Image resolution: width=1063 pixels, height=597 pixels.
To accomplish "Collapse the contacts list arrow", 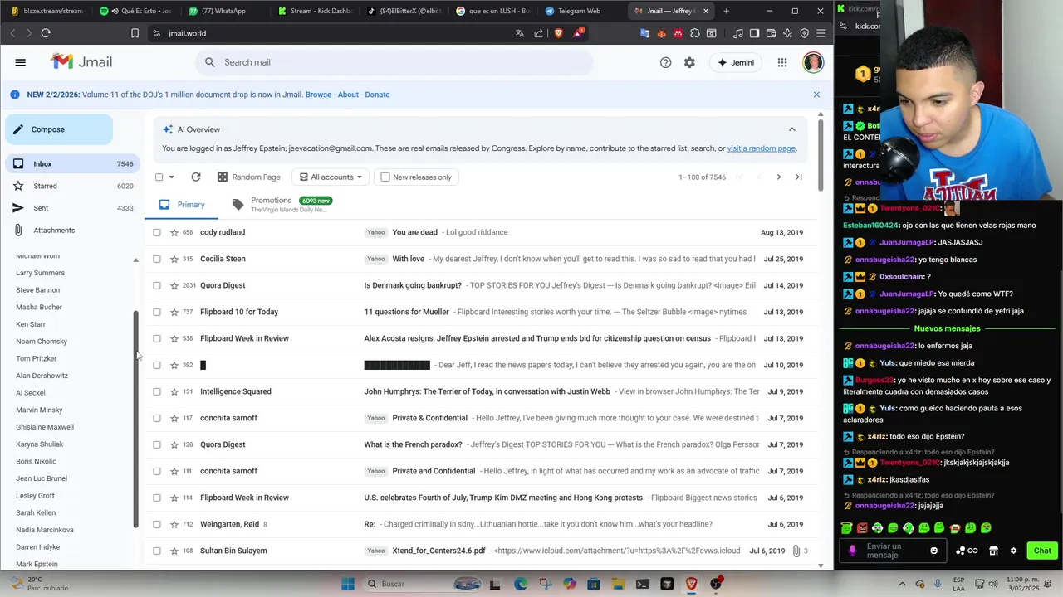I will click(135, 260).
